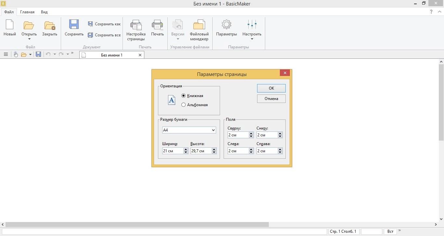Click the Вст insert mode indicator
This screenshot has height=236, width=444.
(390, 231)
